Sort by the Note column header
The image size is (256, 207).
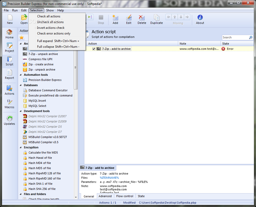[x=199, y=44]
